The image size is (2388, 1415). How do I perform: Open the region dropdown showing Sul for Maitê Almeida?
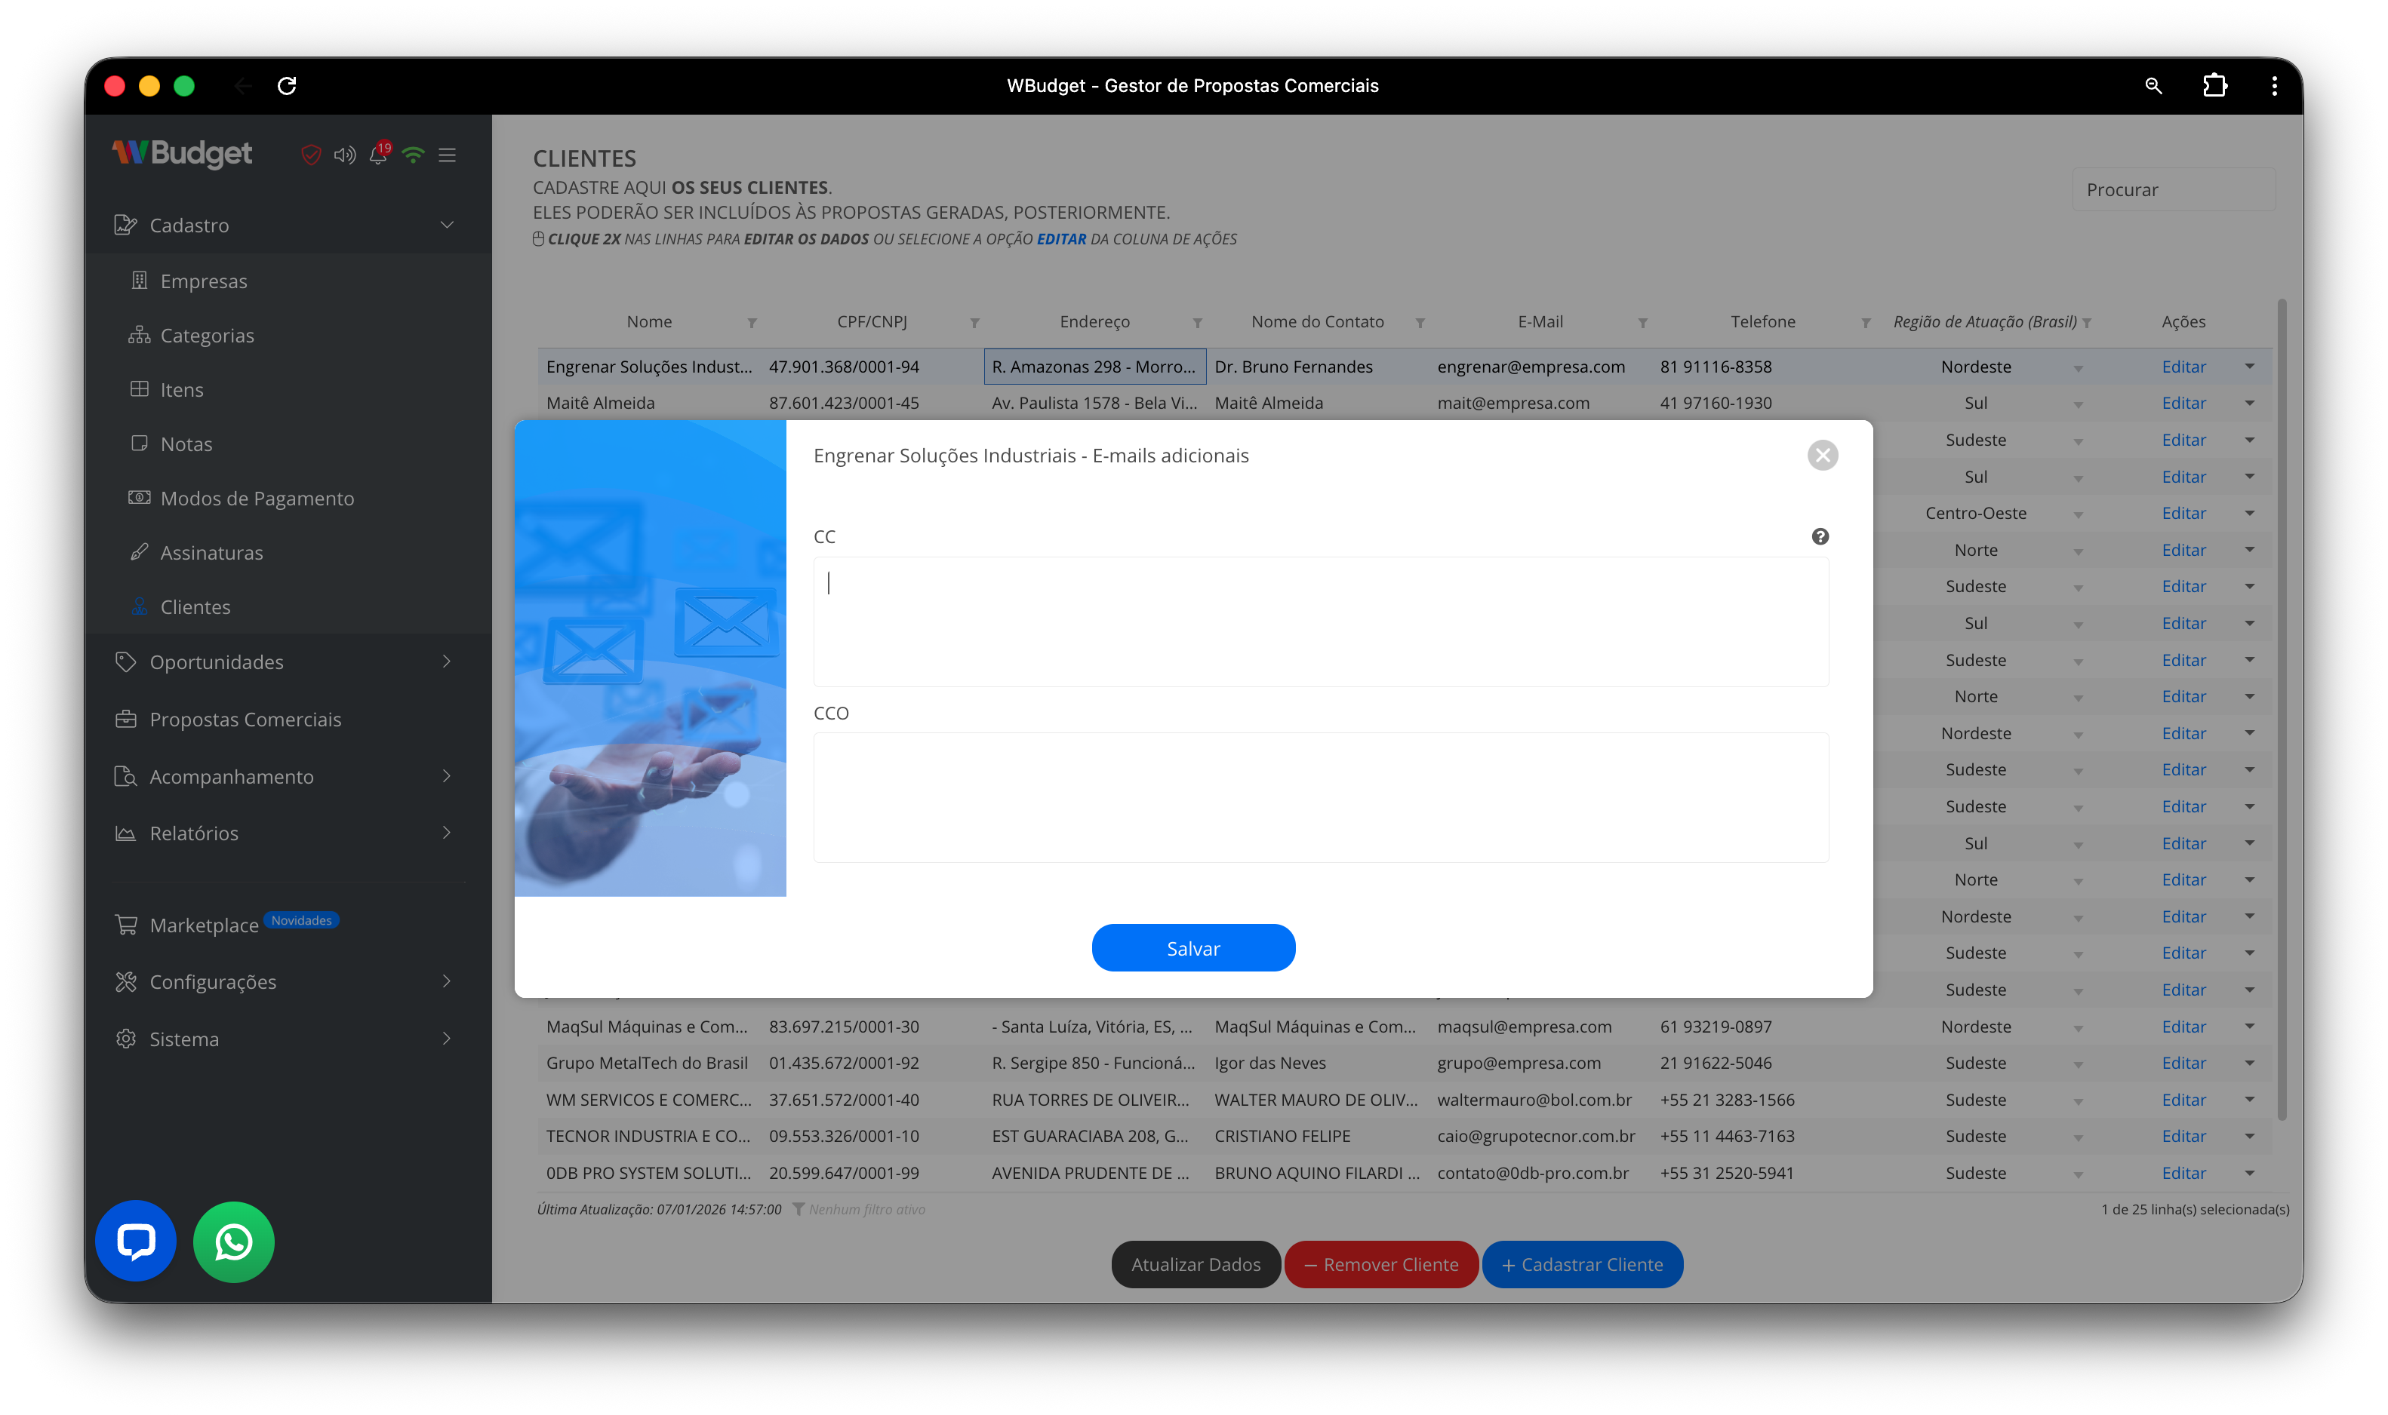tap(2079, 404)
